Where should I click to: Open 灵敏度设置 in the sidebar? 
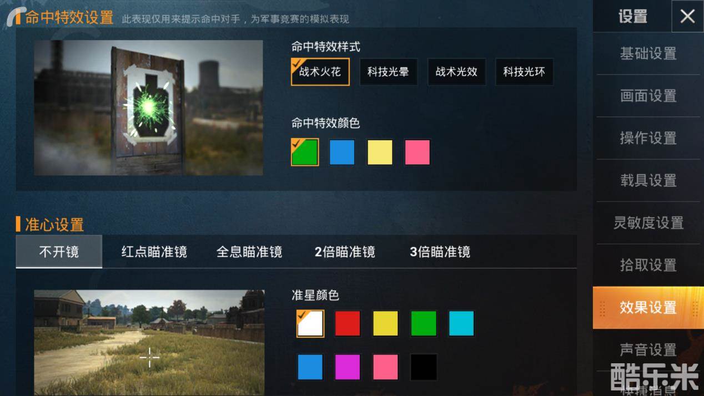(x=648, y=223)
